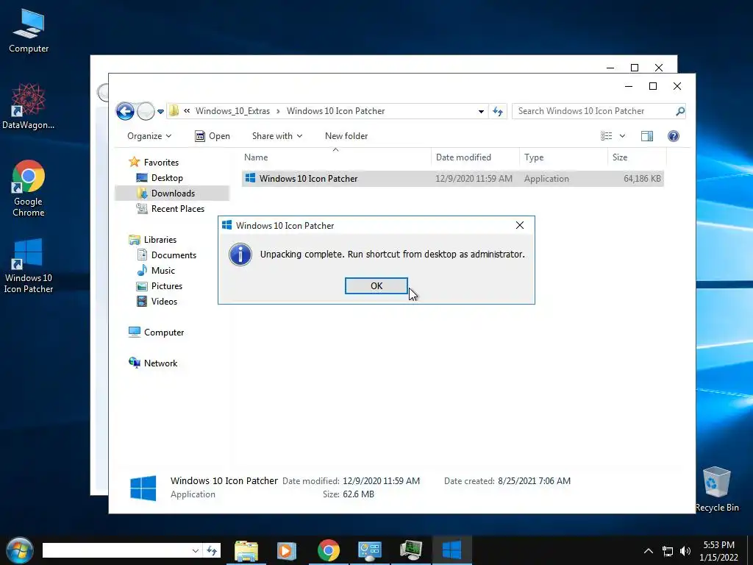Expand the taskbar address field dropdown
This screenshot has width=753, height=565.
point(196,550)
